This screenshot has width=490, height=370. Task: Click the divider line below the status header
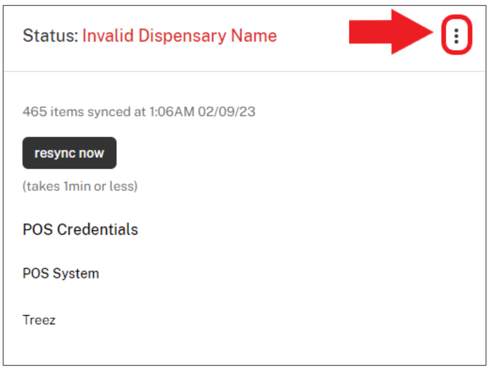pos(245,71)
